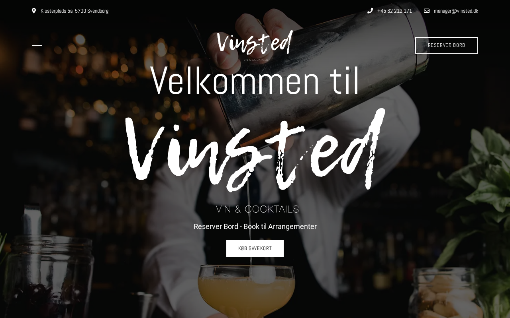Screen dimensions: 510x318
Task: Click the orange cocktail glass in the photo
Action: point(247,290)
